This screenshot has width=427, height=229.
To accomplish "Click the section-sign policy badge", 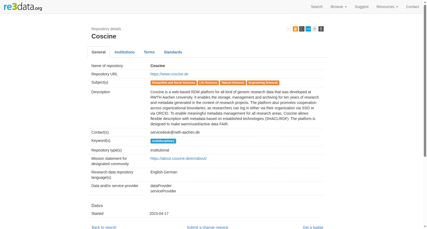I will [x=321, y=29].
